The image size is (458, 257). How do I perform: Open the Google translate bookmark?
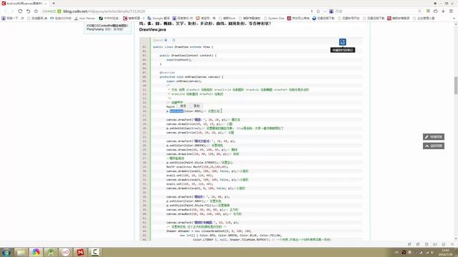[159, 18]
